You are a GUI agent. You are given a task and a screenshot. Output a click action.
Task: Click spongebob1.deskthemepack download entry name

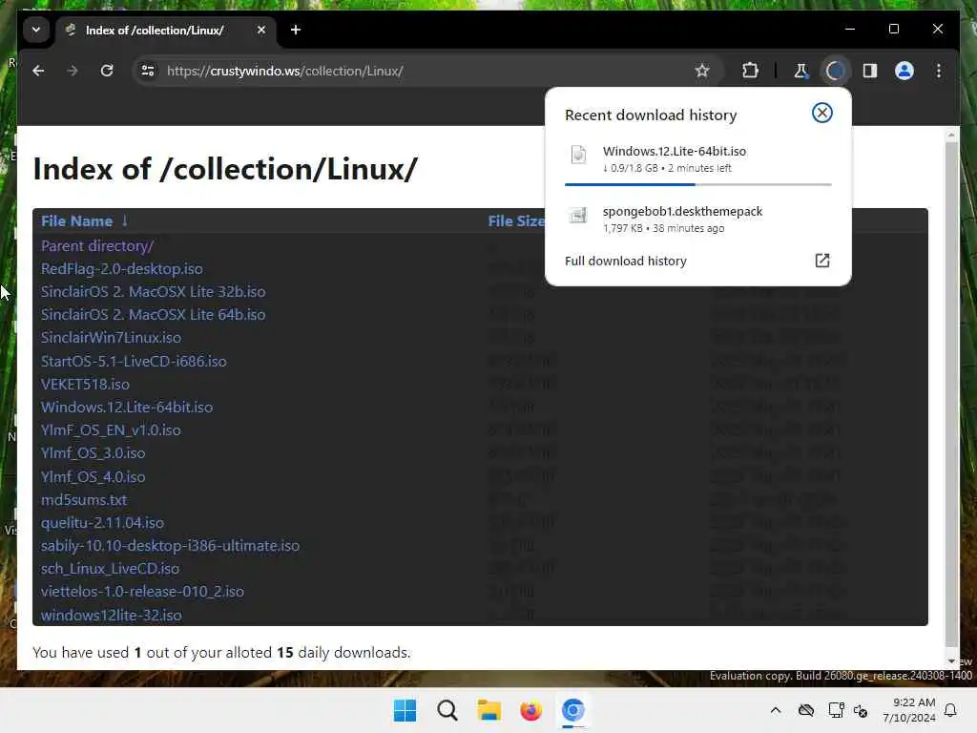coord(682,211)
